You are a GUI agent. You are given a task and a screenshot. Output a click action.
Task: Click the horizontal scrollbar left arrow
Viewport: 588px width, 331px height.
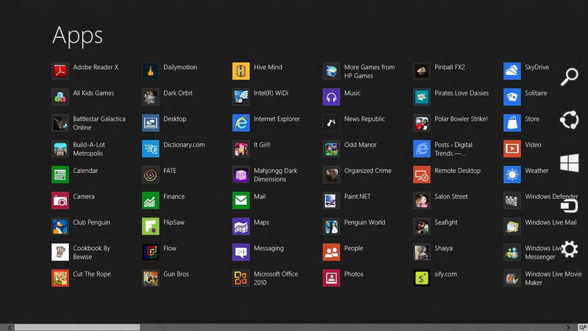(9, 327)
